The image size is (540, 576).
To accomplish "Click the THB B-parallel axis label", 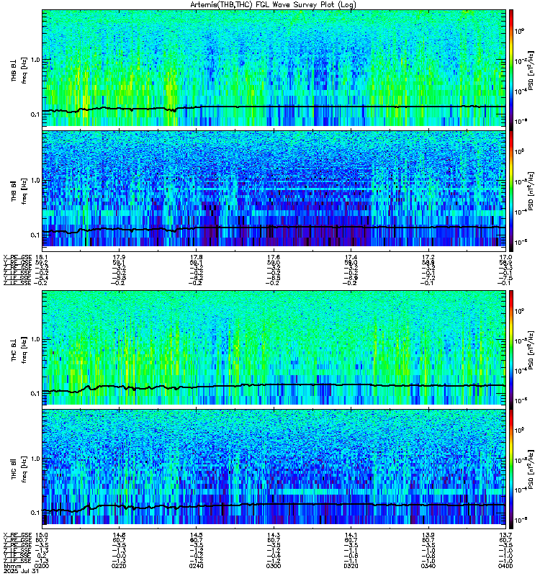I will 14,191.
